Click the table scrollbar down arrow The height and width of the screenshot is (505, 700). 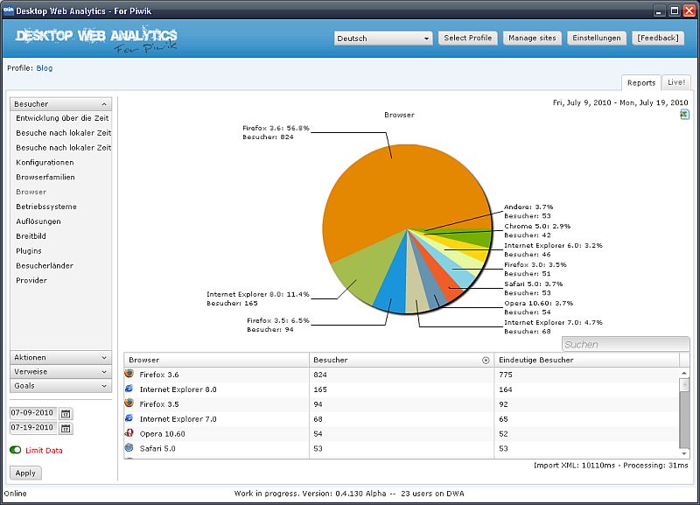tap(684, 452)
